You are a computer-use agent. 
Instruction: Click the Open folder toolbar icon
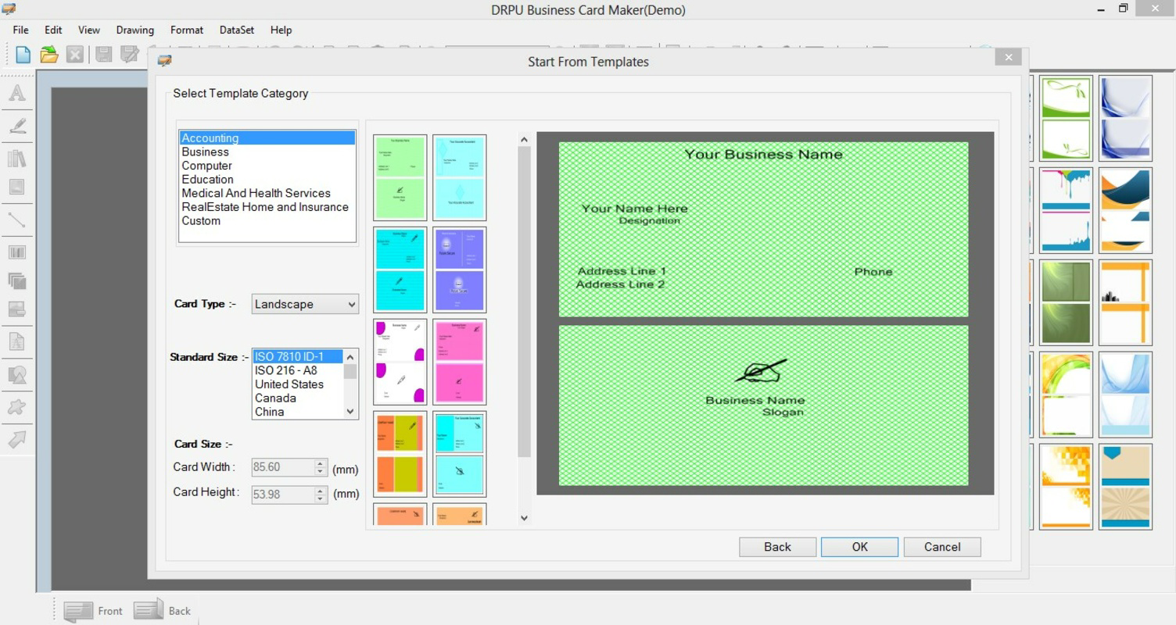(x=49, y=54)
